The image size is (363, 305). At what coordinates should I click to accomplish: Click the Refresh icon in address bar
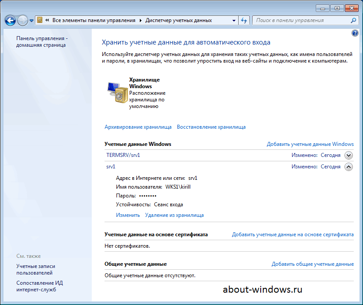[243, 20]
